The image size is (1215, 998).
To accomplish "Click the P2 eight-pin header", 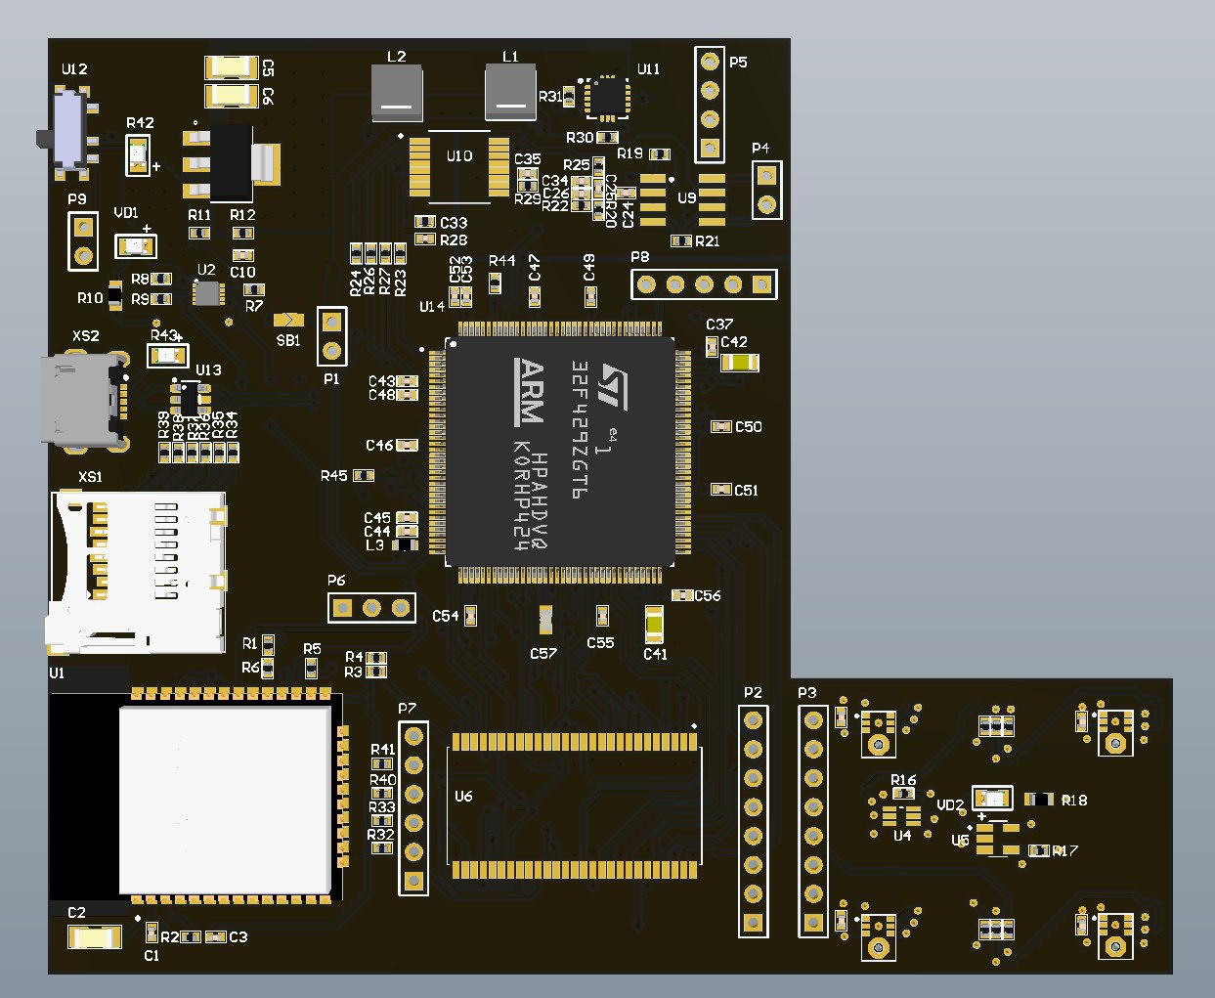I will (x=753, y=821).
